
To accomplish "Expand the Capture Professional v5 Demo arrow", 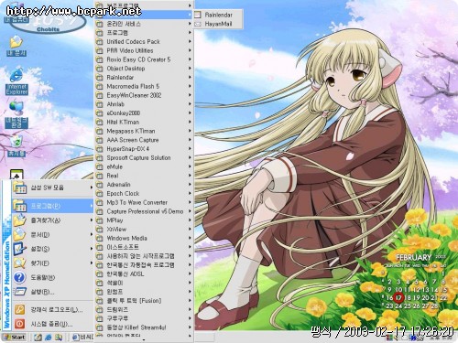I will tap(190, 211).
